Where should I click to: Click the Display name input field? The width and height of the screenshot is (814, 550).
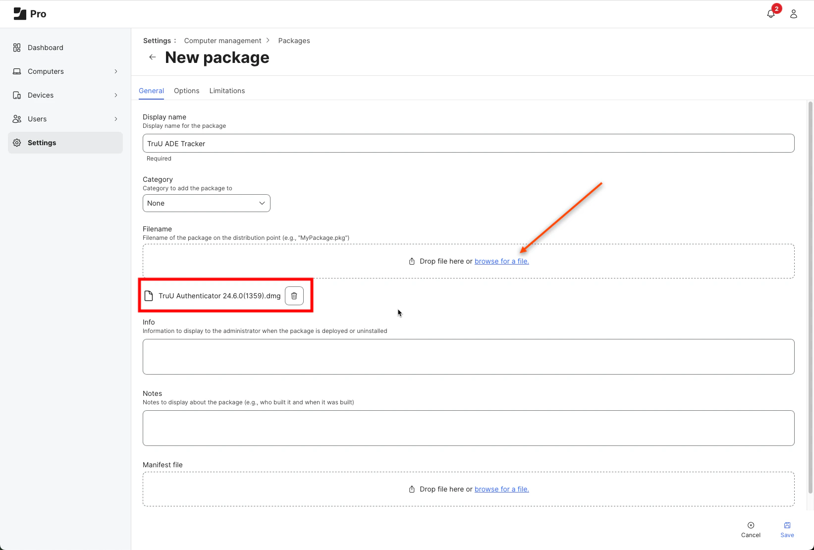[469, 143]
